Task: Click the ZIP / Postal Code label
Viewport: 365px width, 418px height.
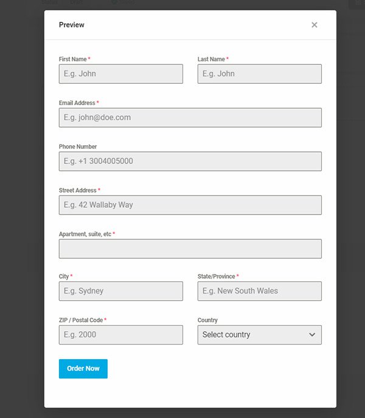Action: 80,320
